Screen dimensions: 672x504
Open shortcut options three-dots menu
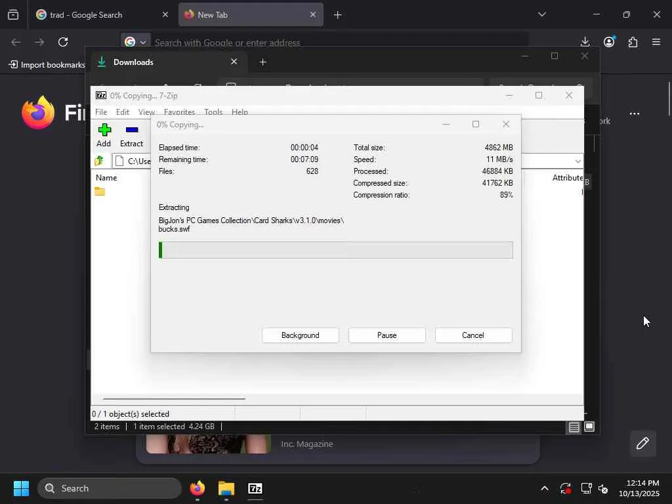coord(635,114)
